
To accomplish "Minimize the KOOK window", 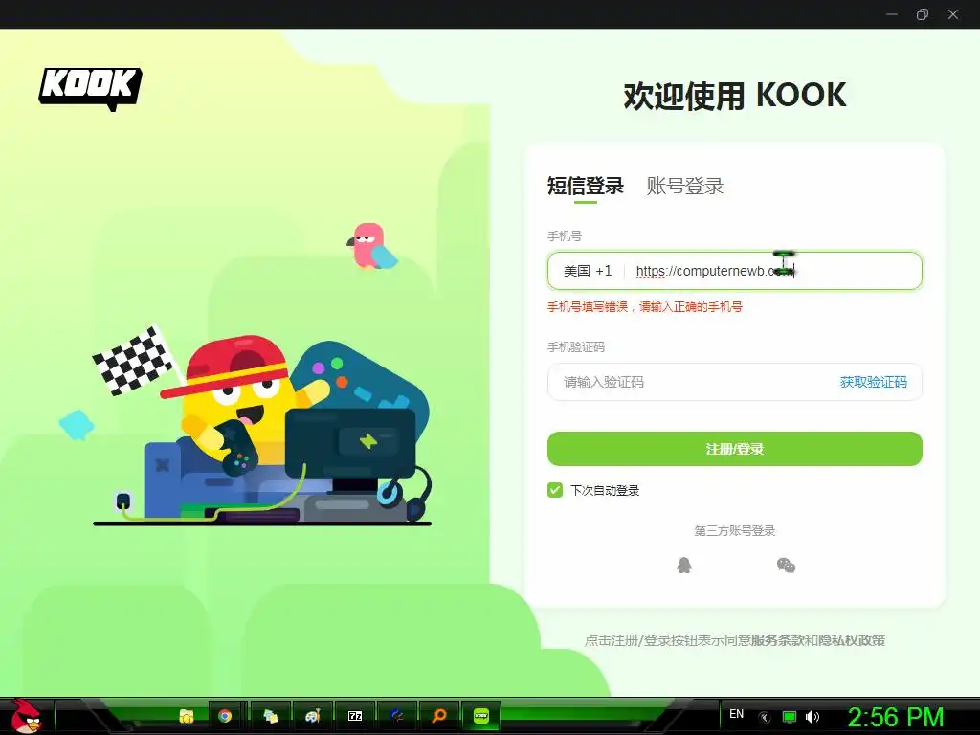I will [x=892, y=14].
